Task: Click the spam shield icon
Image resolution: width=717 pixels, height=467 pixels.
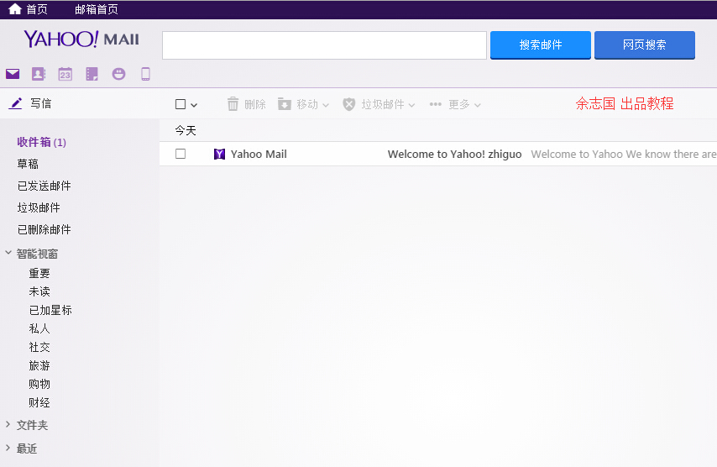Action: [x=349, y=104]
